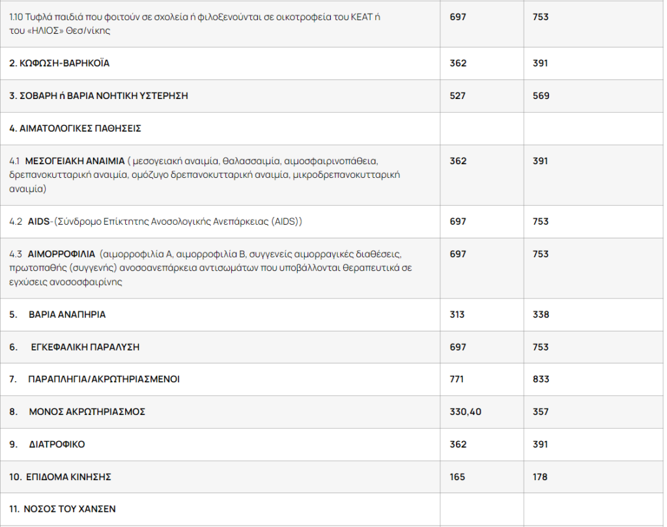Click the "4. ΑΙΜΑΤΟΛΟΓΙΚΕΣ ΠΑΘΗΣΕΙΣ" heading
667x527 pixels.
(x=75, y=128)
